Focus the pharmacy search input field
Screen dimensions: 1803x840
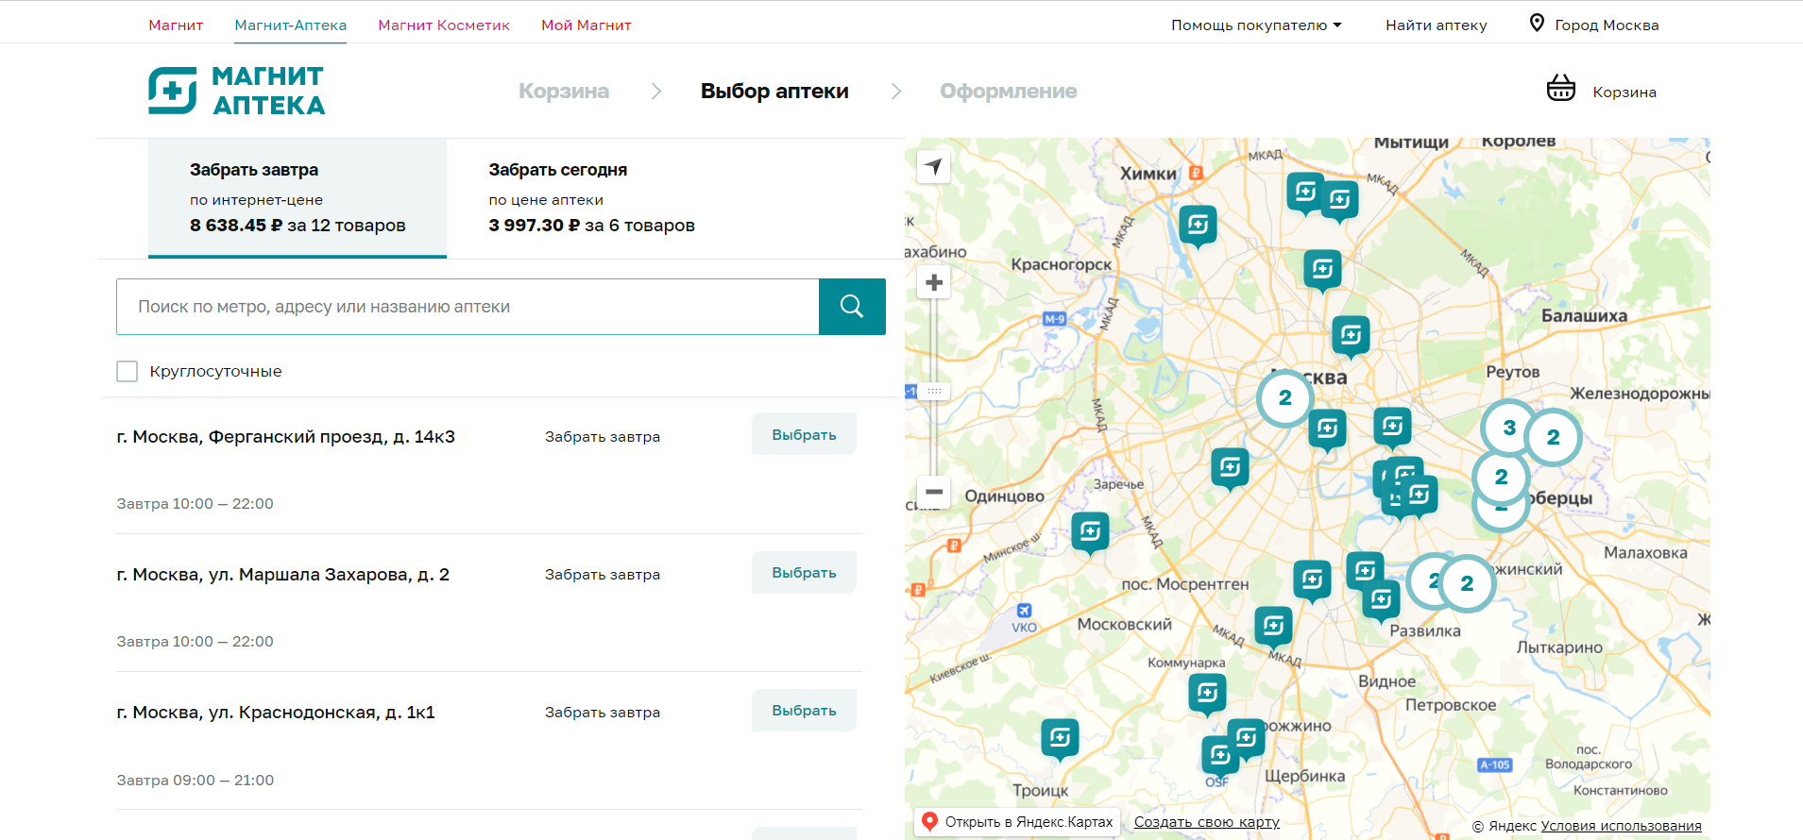click(x=468, y=307)
